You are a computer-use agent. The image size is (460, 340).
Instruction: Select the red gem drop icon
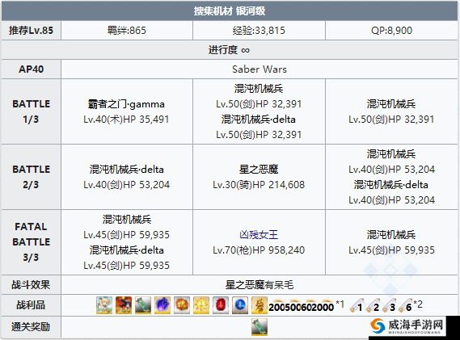pos(221,305)
